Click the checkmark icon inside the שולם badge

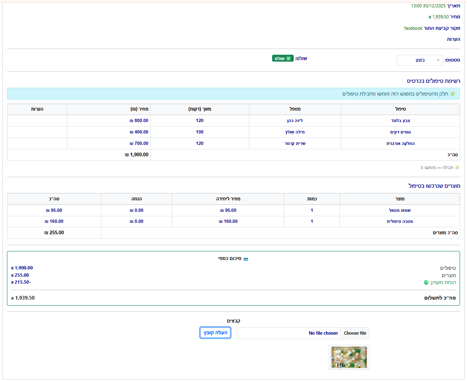point(288,59)
